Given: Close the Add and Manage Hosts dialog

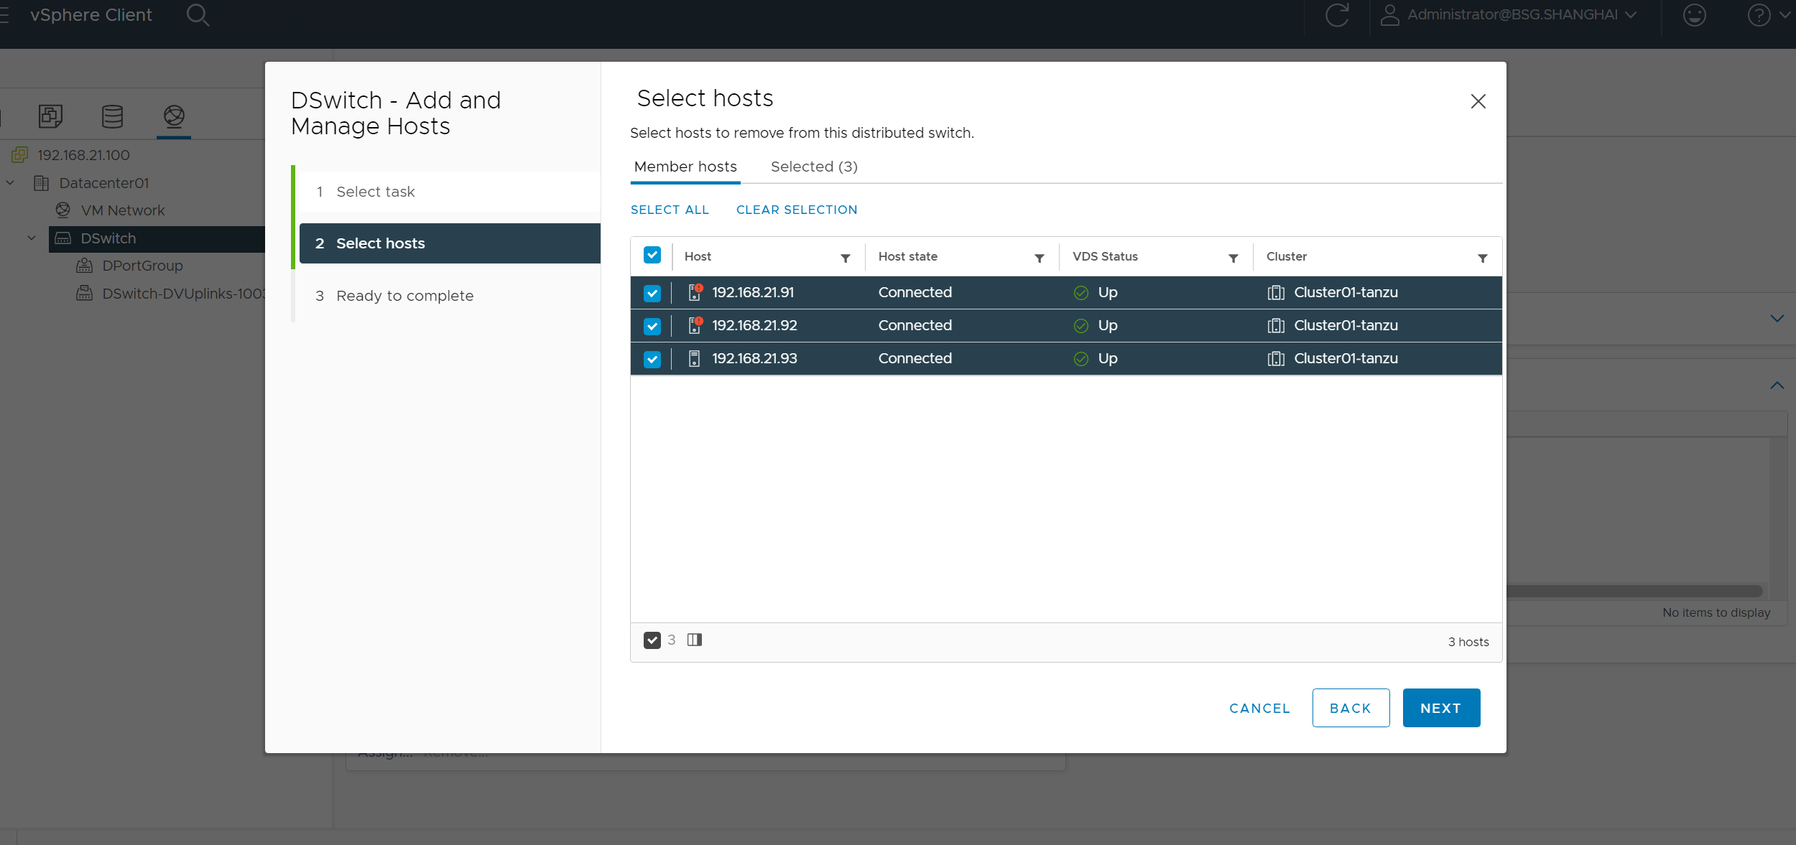Looking at the screenshot, I should tap(1478, 101).
